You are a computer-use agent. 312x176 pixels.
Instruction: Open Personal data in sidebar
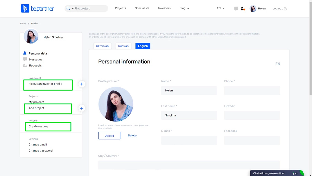[x=38, y=53]
